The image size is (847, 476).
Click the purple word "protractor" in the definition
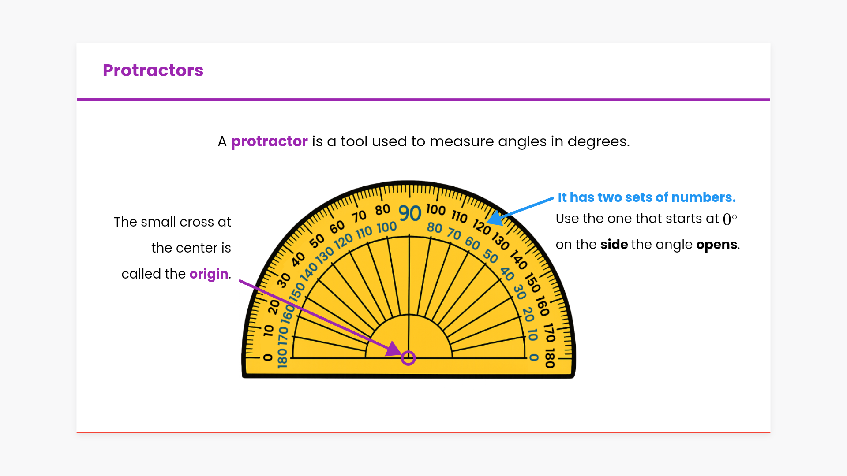tap(269, 141)
